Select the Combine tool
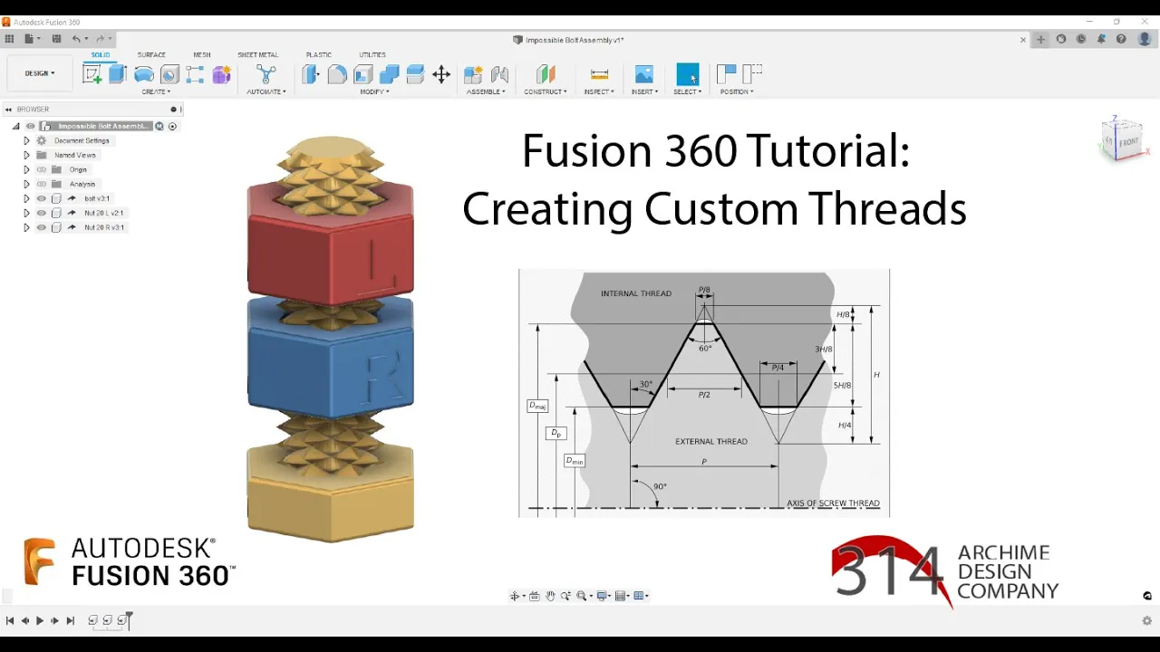 (390, 74)
